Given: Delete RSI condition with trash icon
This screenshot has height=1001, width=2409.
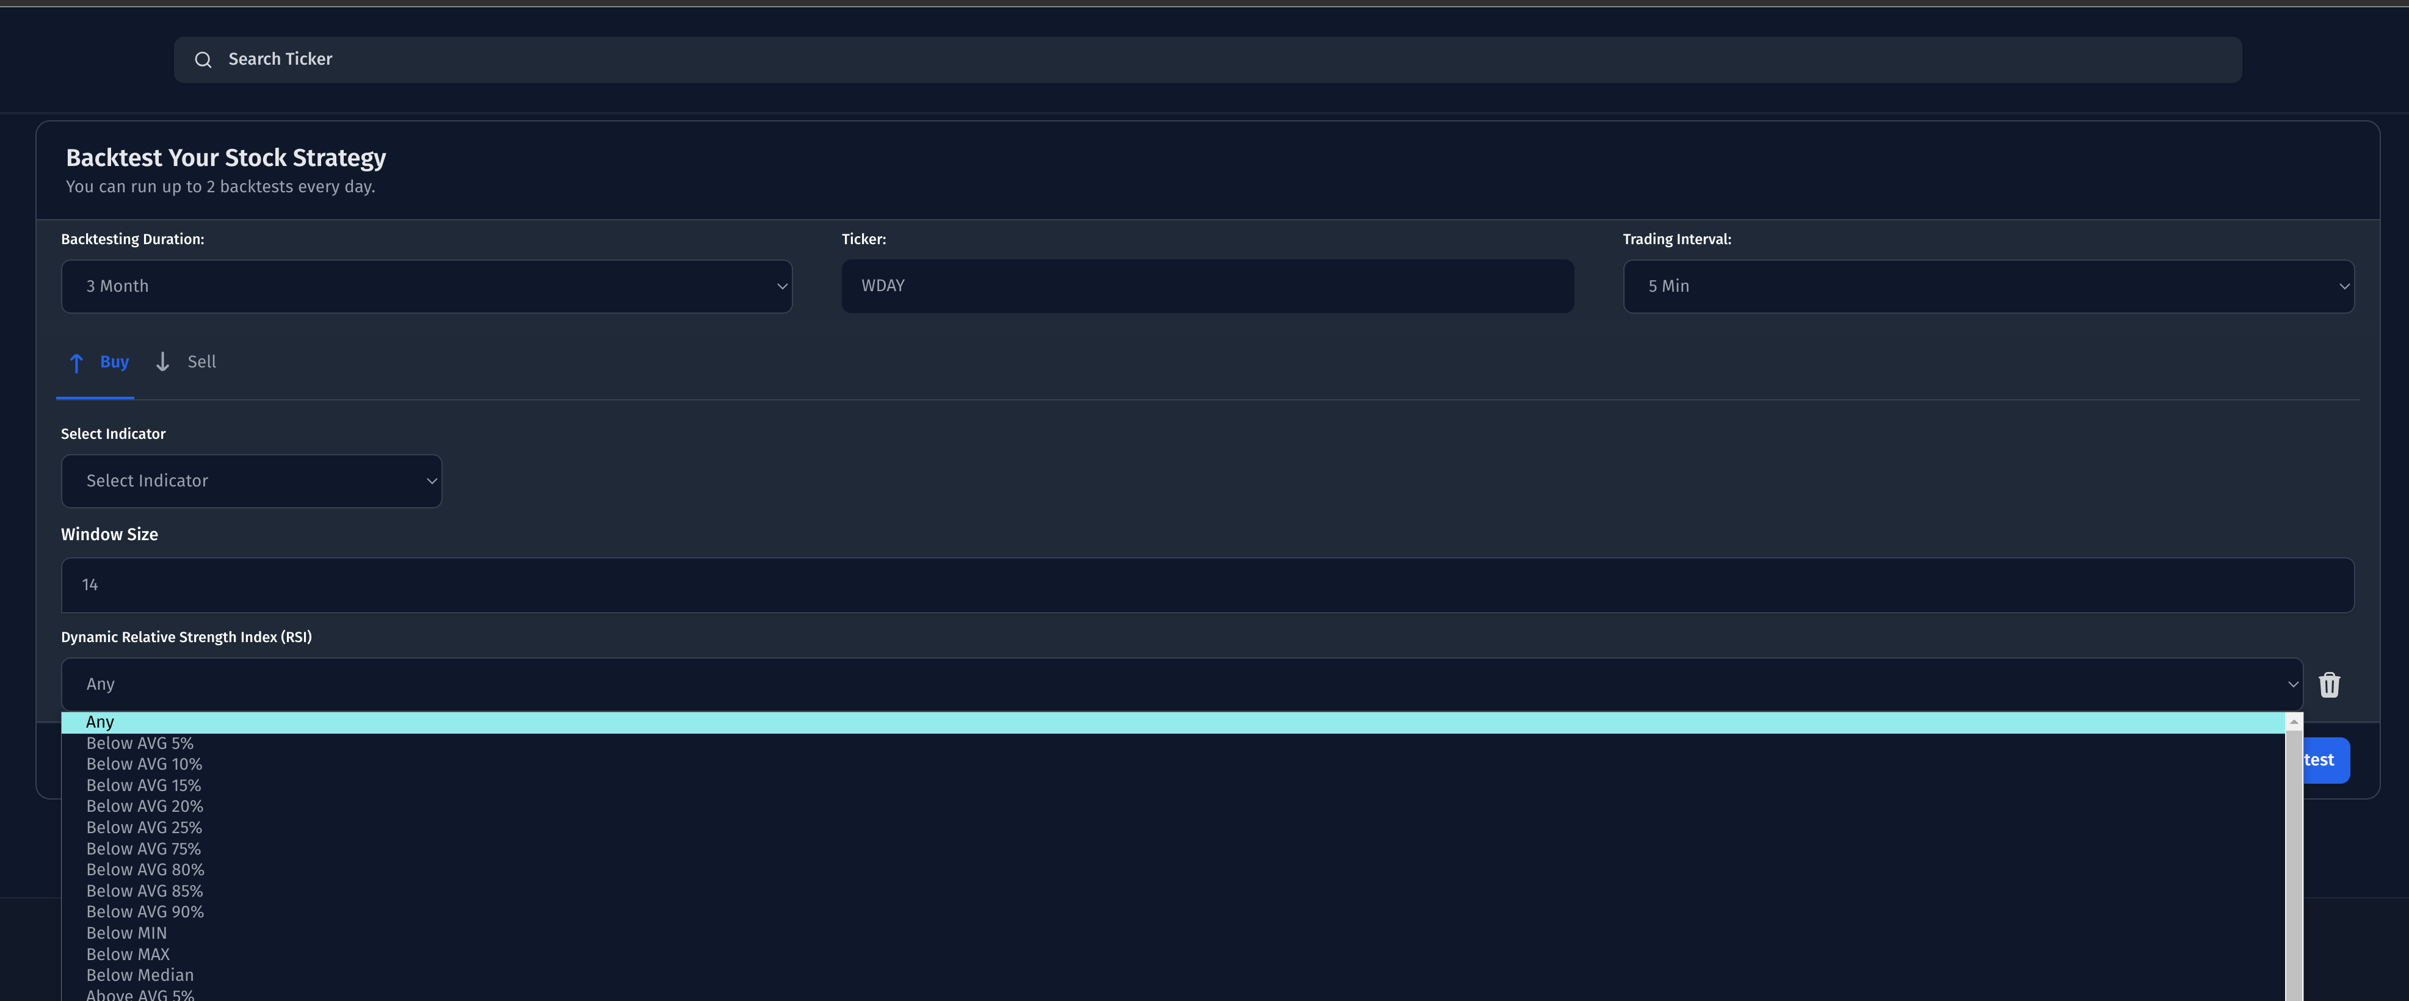Looking at the screenshot, I should coord(2328,685).
